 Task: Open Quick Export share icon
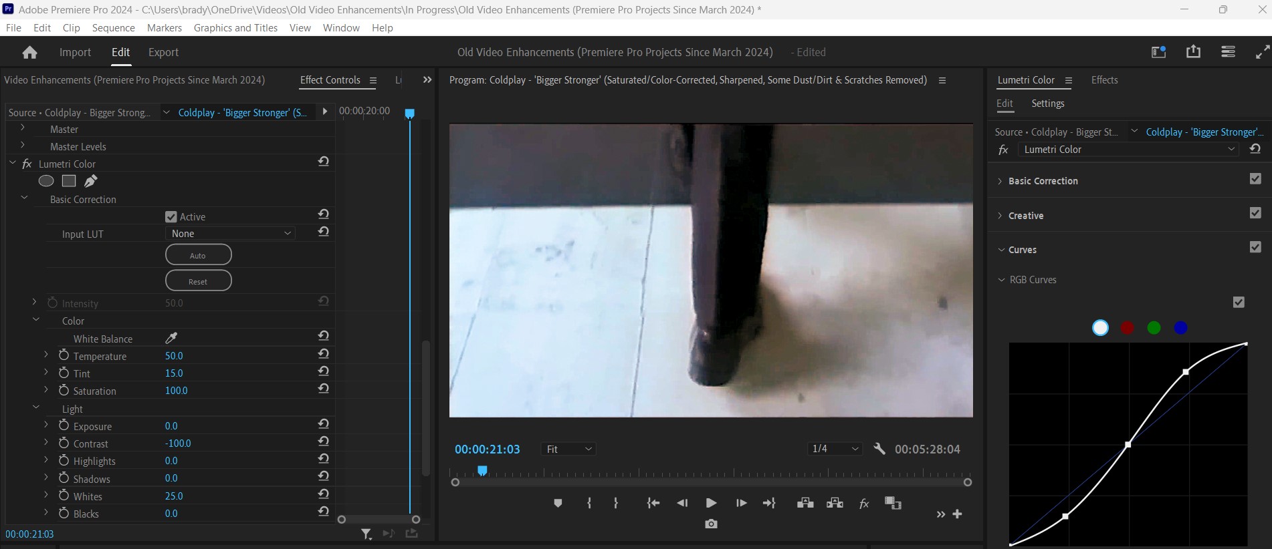(1193, 51)
